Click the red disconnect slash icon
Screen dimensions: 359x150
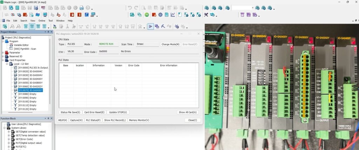(13, 15)
